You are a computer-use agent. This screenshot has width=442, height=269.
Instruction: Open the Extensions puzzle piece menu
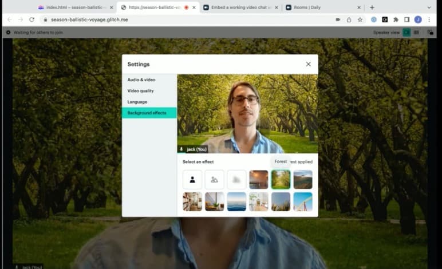(x=396, y=19)
